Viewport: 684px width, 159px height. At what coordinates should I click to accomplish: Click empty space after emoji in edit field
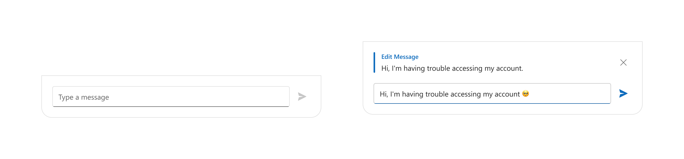click(x=571, y=94)
